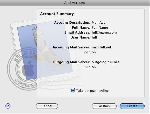Click the Take account online label
This screenshot has width=150, height=114.
92,91
